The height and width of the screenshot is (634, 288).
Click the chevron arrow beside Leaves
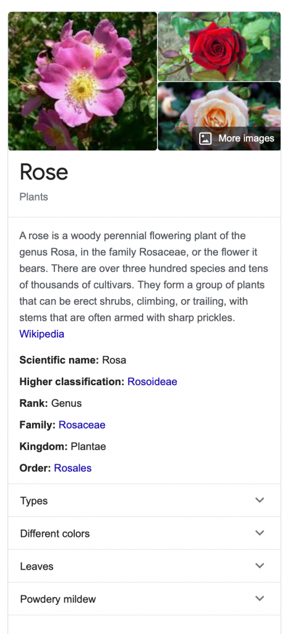click(260, 566)
